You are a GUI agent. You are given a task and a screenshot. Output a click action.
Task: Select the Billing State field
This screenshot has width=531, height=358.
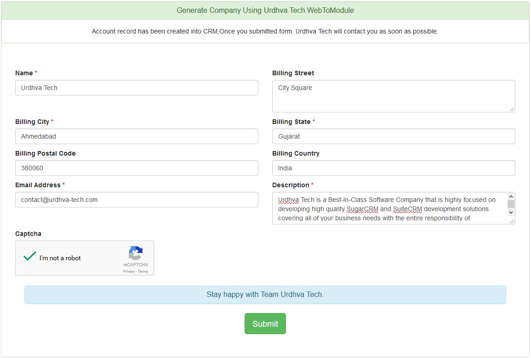394,137
